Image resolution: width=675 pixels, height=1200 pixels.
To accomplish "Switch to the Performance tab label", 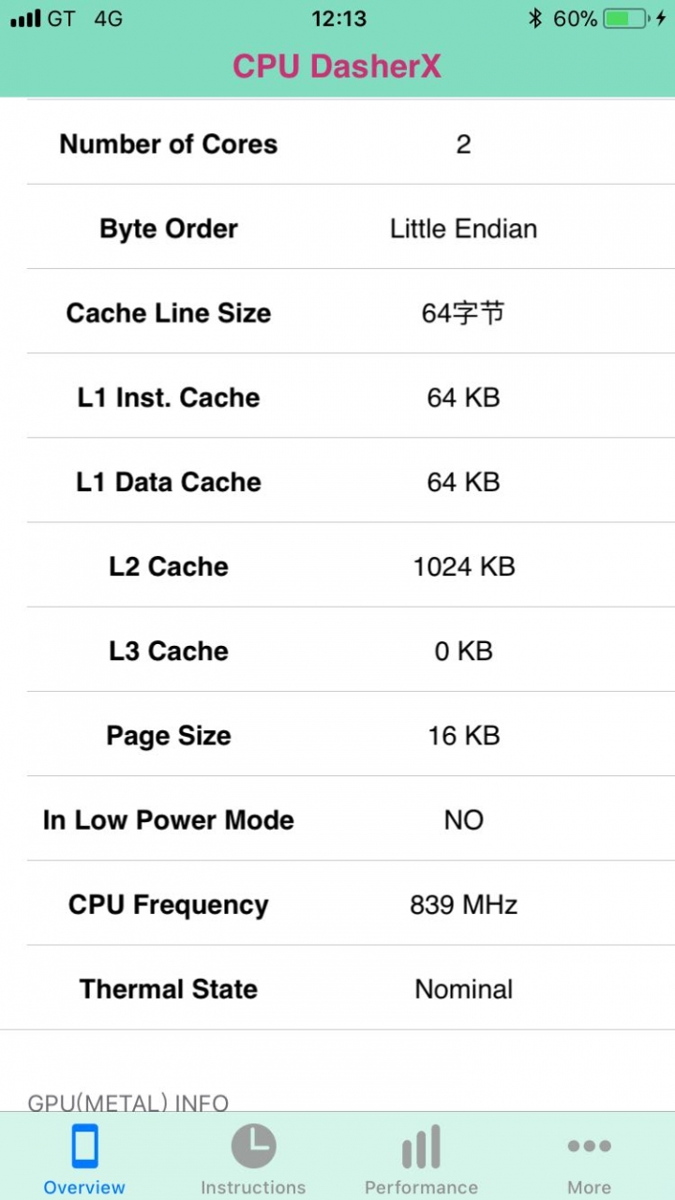I will point(422,1187).
